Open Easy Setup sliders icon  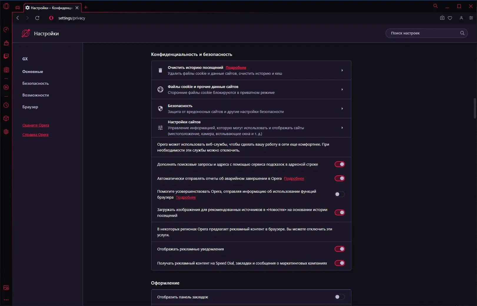point(471,18)
